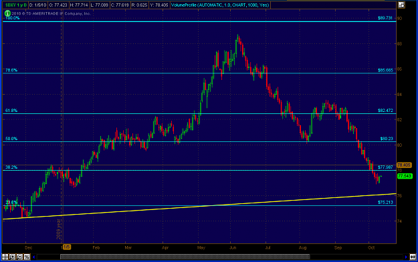Click the H: 77.714 high value
The height and width of the screenshot is (262, 418).
tap(79, 5)
